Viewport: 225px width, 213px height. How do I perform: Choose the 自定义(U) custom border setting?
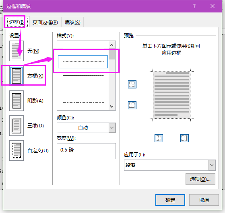click(x=17, y=150)
